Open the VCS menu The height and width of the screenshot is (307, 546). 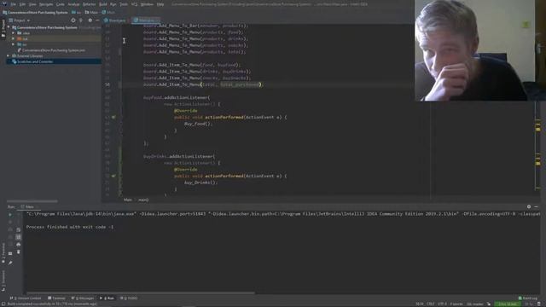(x=135, y=4)
